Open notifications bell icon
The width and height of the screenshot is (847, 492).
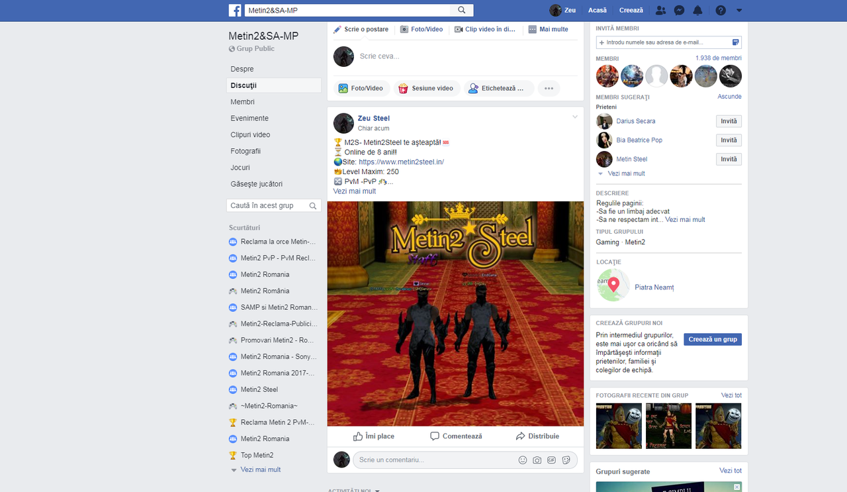[697, 11]
